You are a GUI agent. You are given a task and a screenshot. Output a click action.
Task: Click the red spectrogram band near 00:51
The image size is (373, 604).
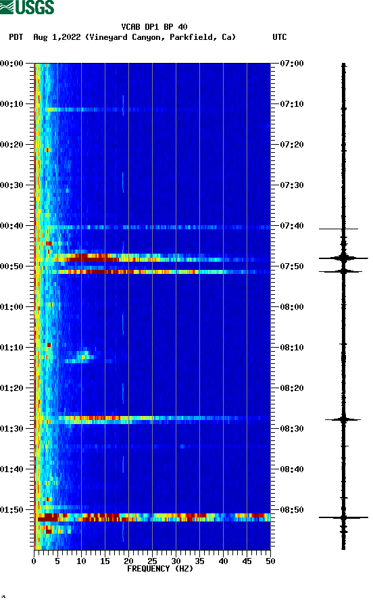(153, 272)
